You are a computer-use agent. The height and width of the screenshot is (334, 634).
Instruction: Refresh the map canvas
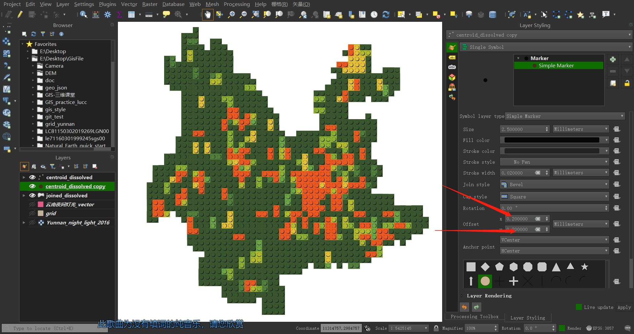pos(386,15)
